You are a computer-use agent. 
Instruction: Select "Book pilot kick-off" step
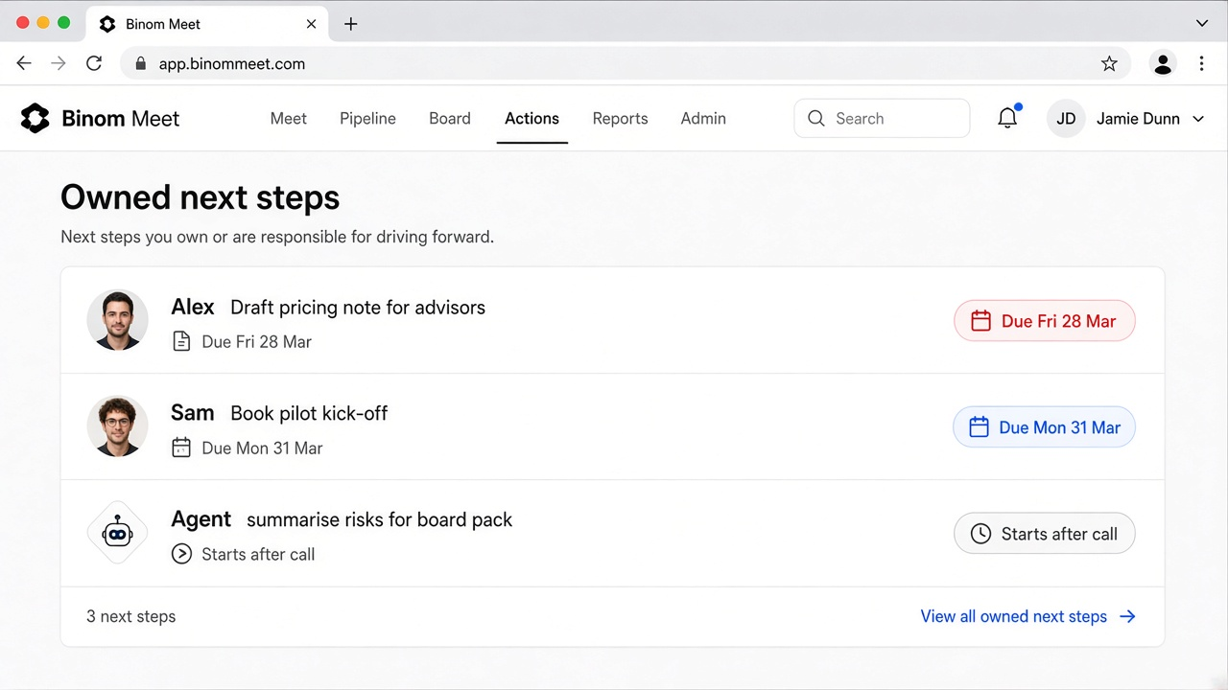(309, 414)
